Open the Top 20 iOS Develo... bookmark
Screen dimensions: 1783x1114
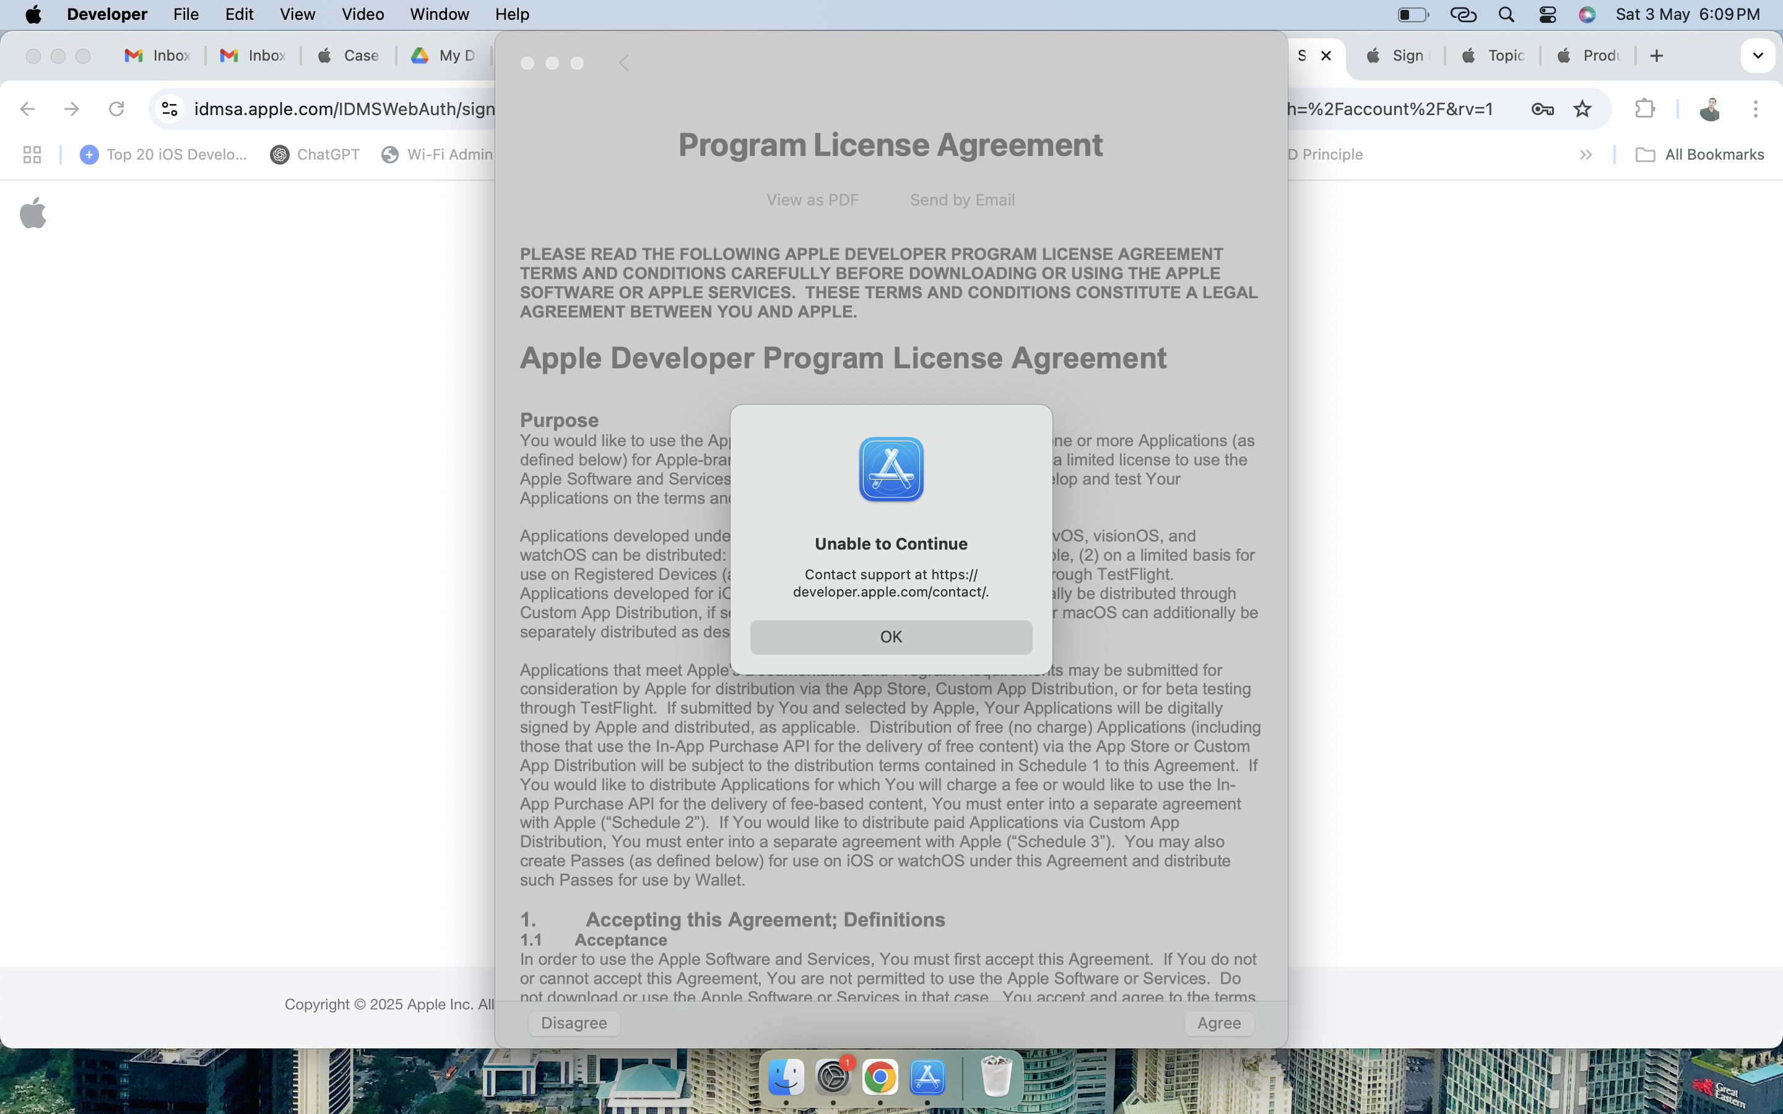[163, 154]
